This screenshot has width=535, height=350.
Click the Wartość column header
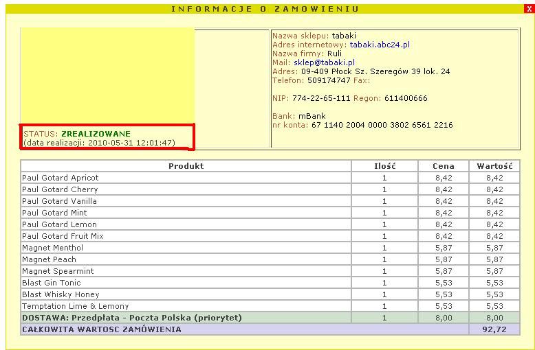pos(494,166)
